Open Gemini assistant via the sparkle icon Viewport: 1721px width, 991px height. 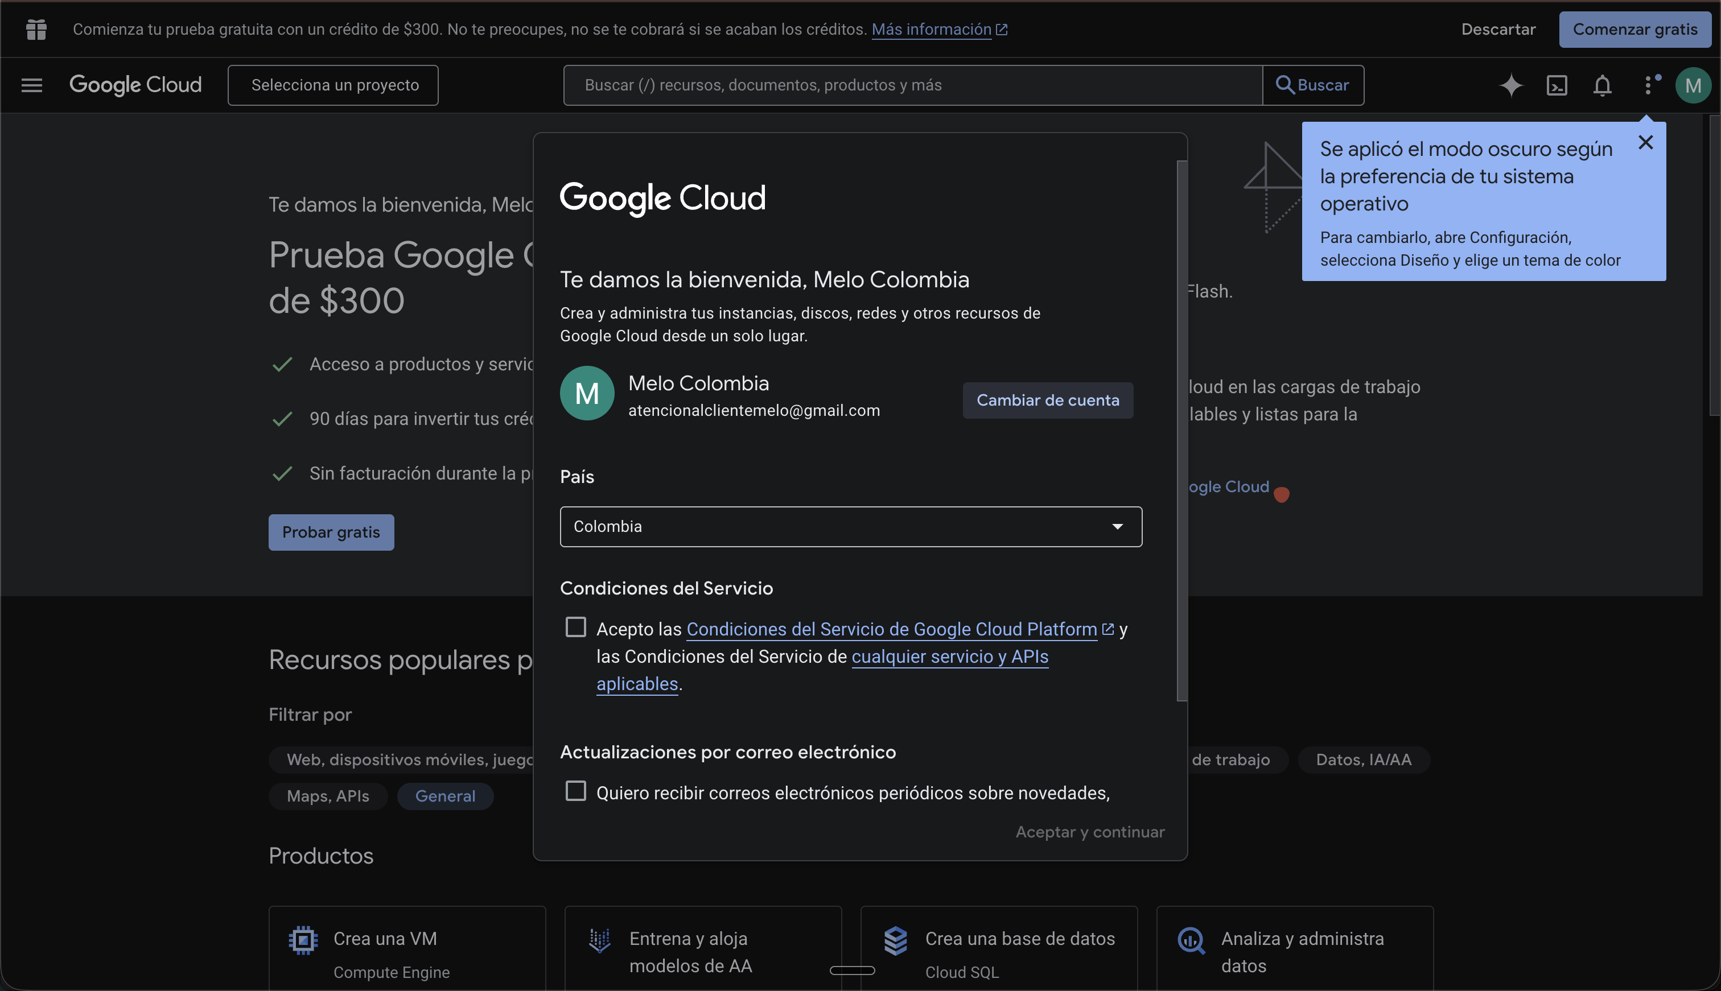point(1512,85)
